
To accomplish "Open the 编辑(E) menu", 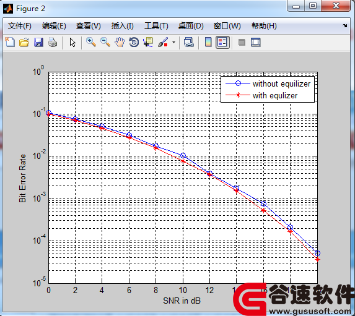I will click(x=54, y=26).
